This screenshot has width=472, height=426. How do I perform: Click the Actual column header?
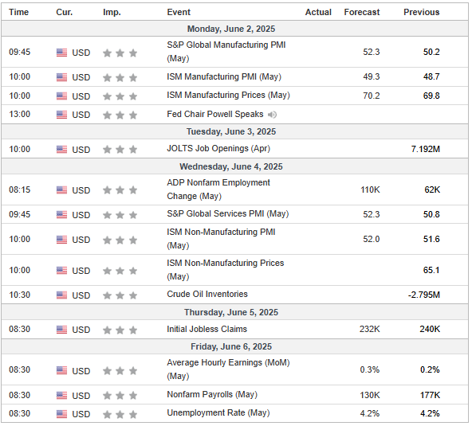(x=318, y=12)
